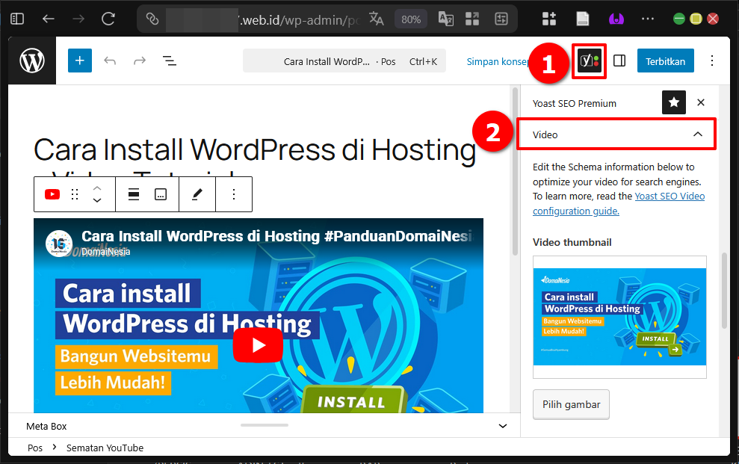Select the YouTube icon in the block toolbar
This screenshot has width=739, height=464.
pyautogui.click(x=51, y=194)
